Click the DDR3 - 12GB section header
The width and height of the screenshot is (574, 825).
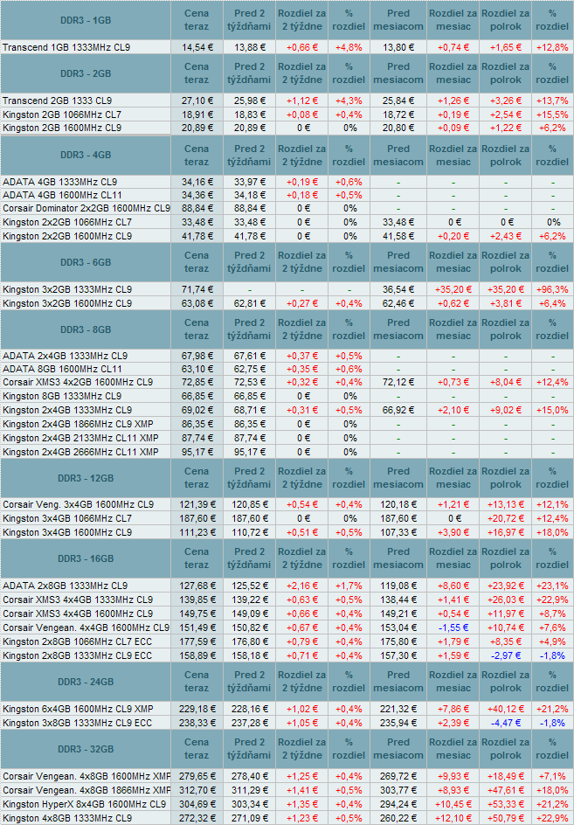pos(86,478)
